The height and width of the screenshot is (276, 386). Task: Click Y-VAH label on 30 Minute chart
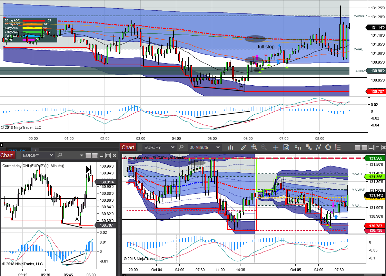[357, 174]
